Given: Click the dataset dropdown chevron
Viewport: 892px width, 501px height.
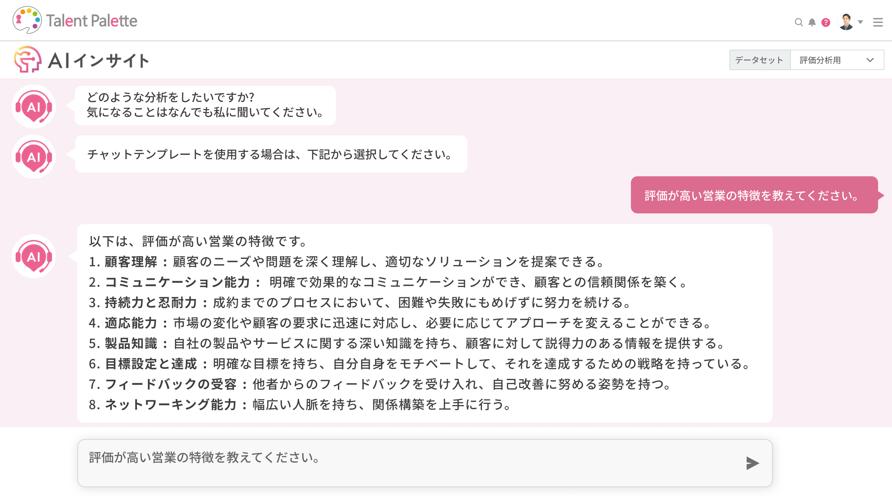Looking at the screenshot, I should 870,60.
